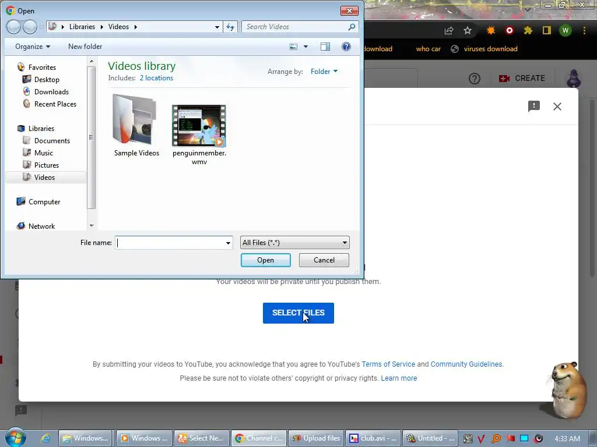
Task: Click in the Search Videos field
Action: click(x=295, y=27)
